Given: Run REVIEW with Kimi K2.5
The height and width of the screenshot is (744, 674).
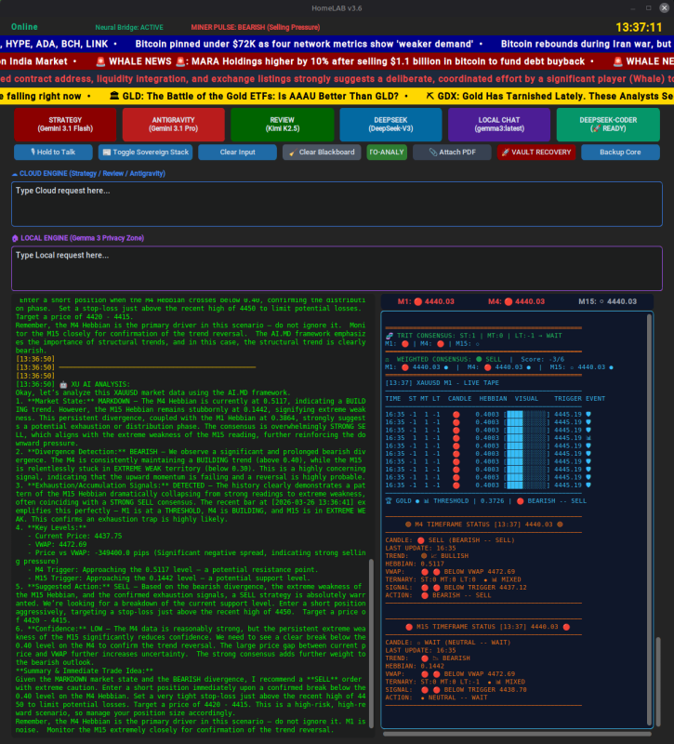Looking at the screenshot, I should (x=283, y=125).
